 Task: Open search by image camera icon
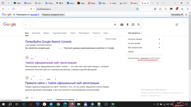point(133,25)
